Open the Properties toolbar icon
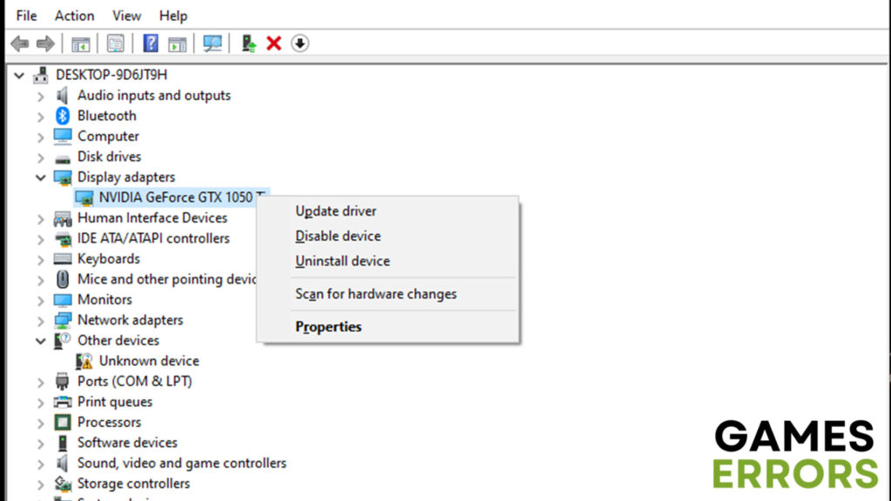The image size is (891, 501). click(116, 43)
